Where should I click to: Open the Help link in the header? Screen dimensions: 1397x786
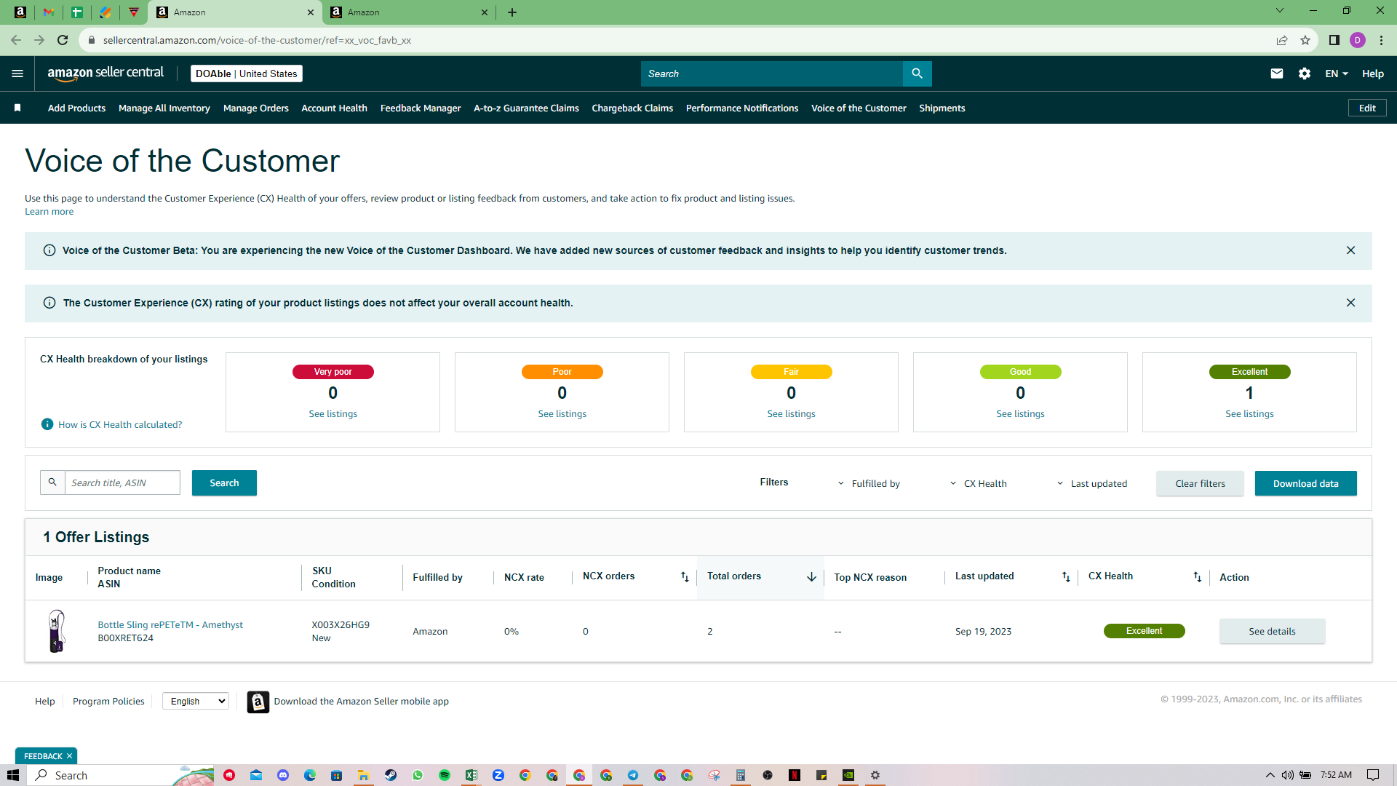pyautogui.click(x=1373, y=74)
